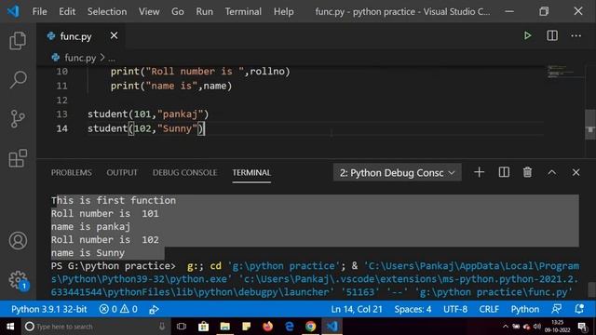Close the func.py editor tab

[x=114, y=35]
